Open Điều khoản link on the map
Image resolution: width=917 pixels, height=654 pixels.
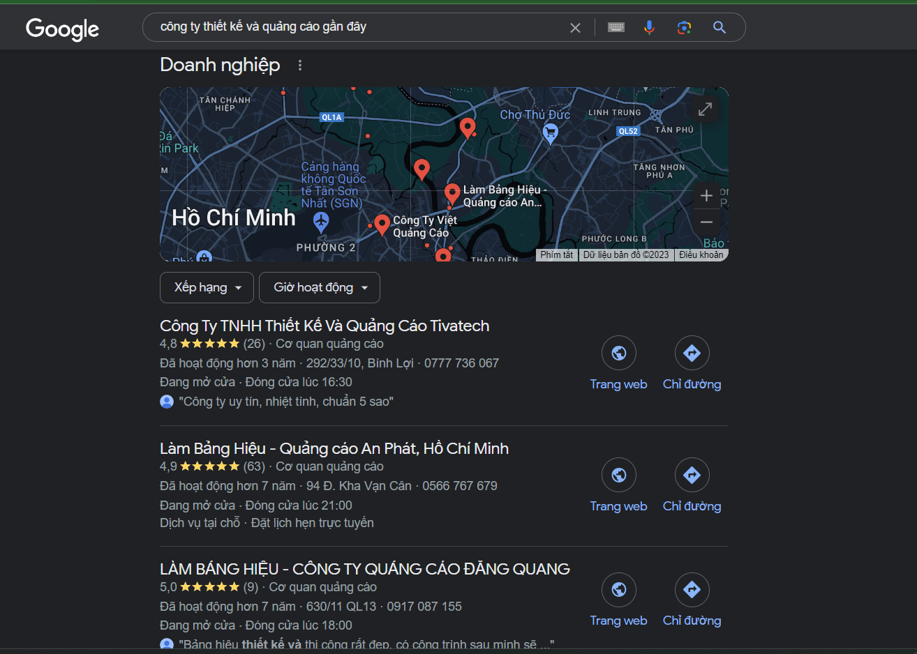(x=701, y=255)
